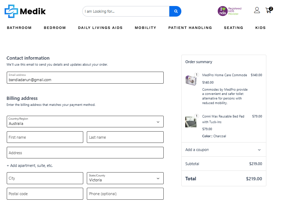Click the Postal code field
Viewport: 284px width, 205px height.
[45, 194]
